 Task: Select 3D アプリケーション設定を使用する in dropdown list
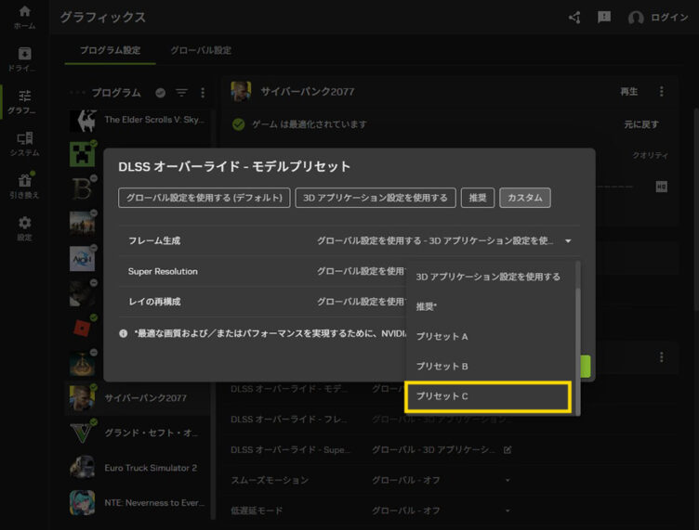[x=489, y=277]
